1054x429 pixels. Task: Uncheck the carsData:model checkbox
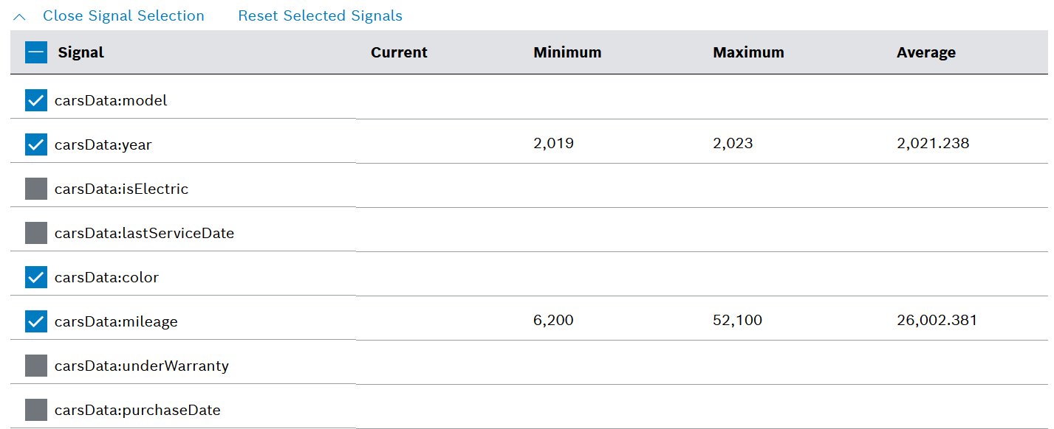[x=36, y=100]
